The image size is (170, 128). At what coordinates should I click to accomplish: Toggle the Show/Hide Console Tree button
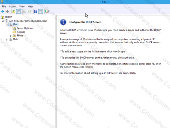(19, 11)
